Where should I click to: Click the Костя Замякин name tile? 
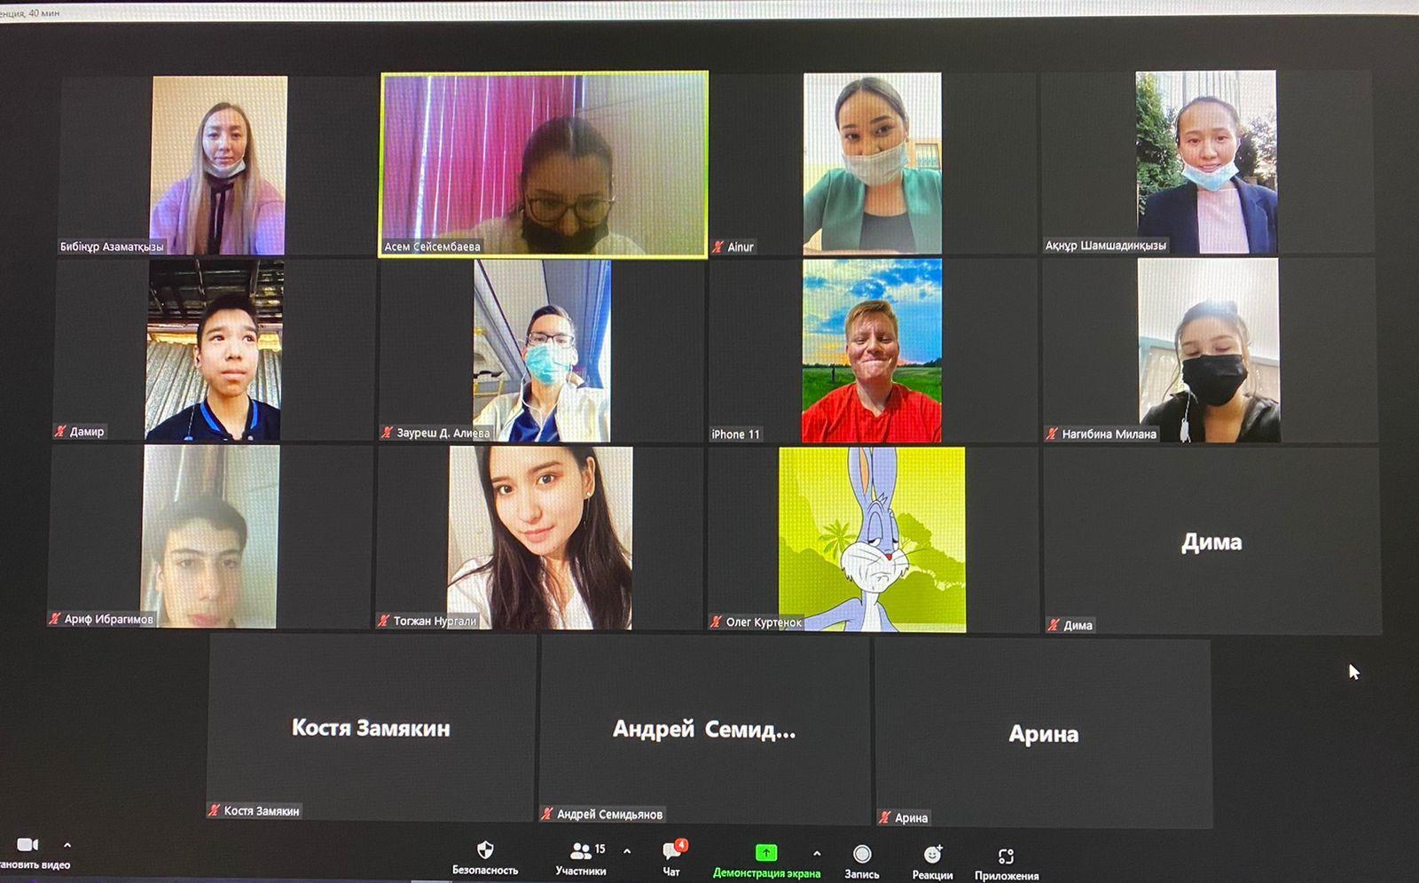click(372, 727)
